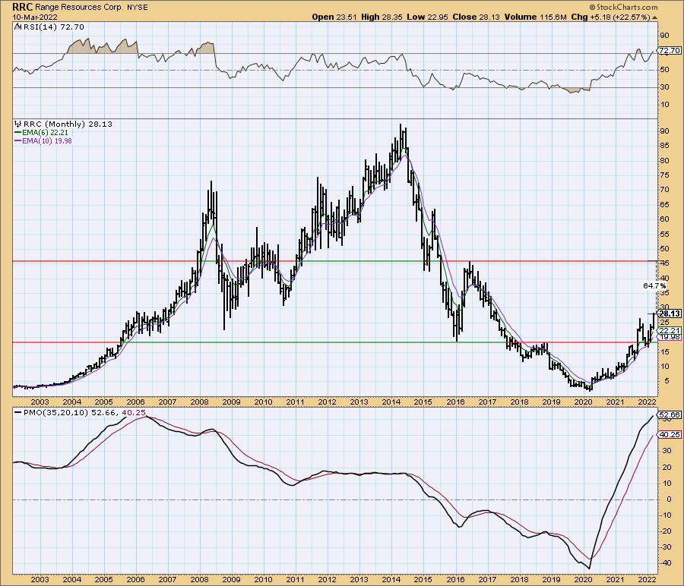The width and height of the screenshot is (684, 586).
Task: Click the 28.13 last price tag
Action: click(669, 313)
